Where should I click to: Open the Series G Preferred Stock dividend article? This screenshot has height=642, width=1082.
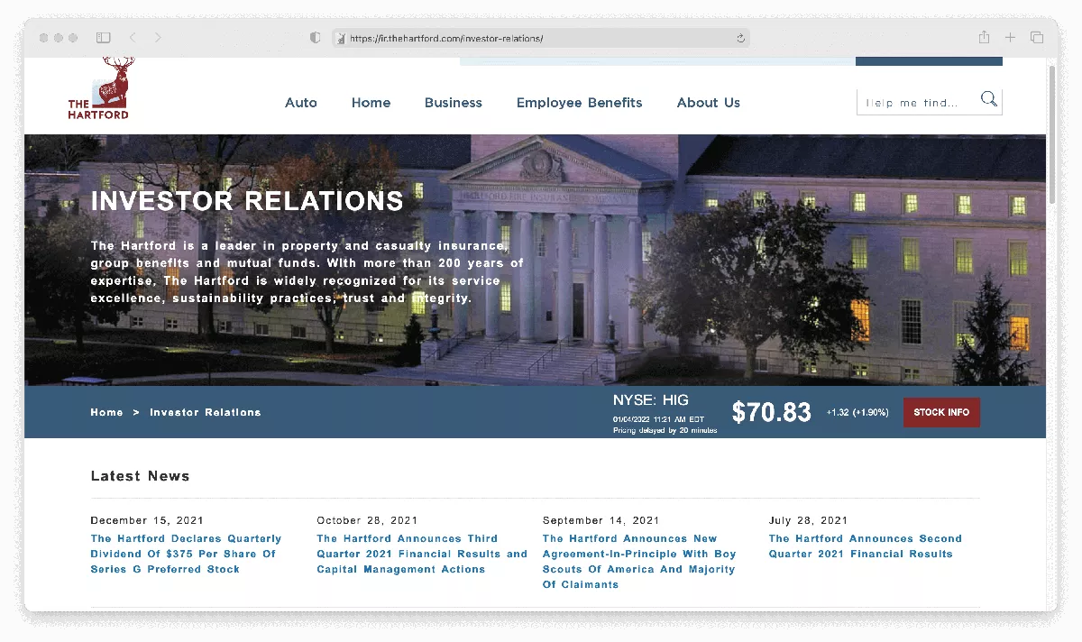186,554
